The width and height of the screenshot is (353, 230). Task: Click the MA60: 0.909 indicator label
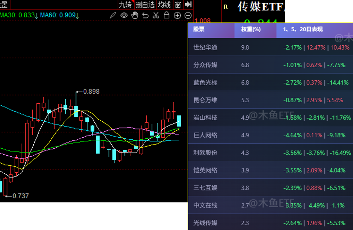60,15
